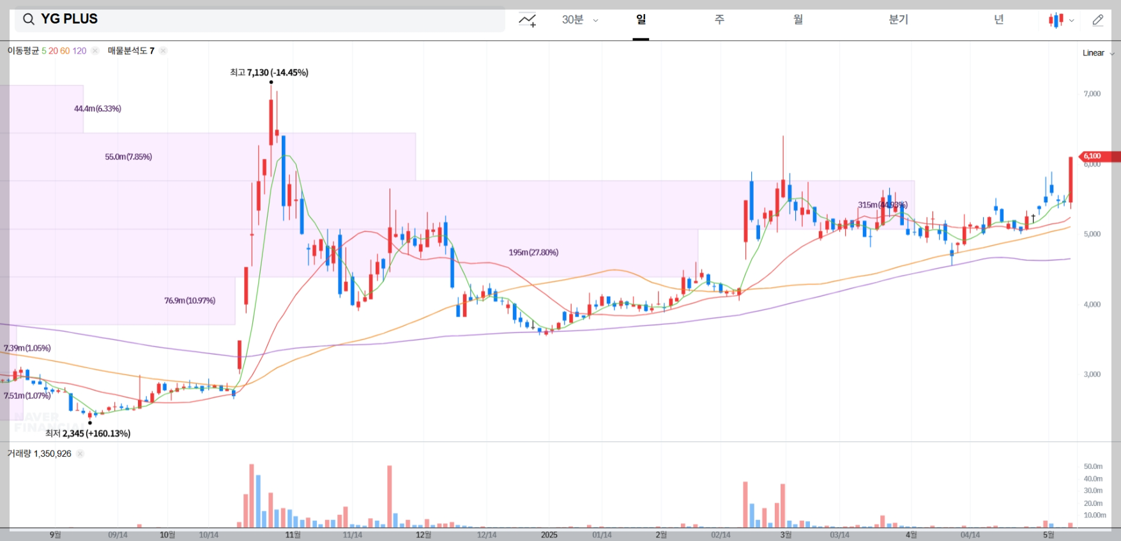This screenshot has width=1121, height=541.
Task: Click the 11월 time axis label
Action: point(293,535)
